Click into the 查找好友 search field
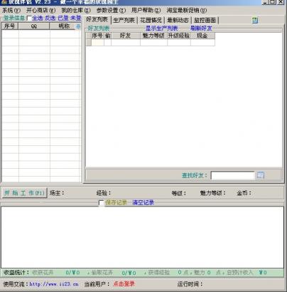The width and height of the screenshot is (287, 292). [232, 175]
